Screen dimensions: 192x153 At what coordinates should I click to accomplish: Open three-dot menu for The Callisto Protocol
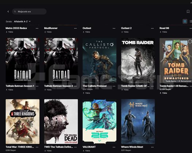tap(114, 86)
